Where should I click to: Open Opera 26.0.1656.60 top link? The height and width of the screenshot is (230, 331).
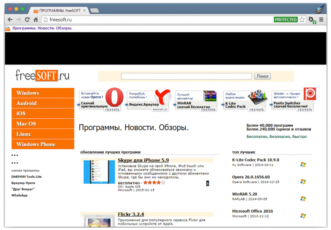point(251,177)
